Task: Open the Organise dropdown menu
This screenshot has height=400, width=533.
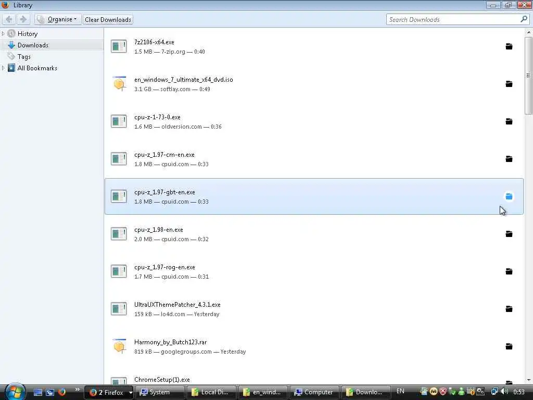Action: tap(58, 19)
